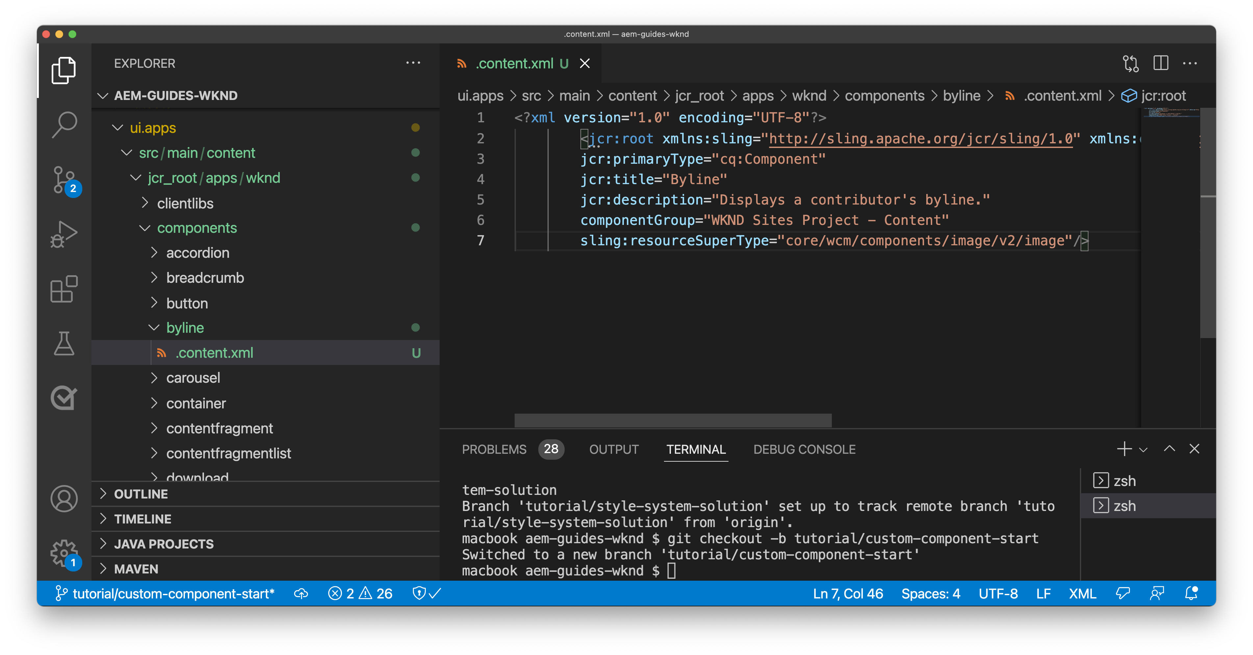Image resolution: width=1253 pixels, height=655 pixels.
Task: Open the Run and Debug view
Action: click(x=64, y=234)
